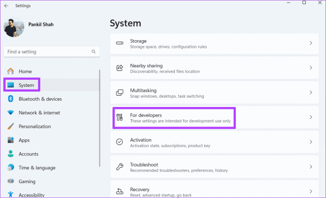The height and width of the screenshot is (198, 326).
Task: Minimize the Settings window
Action: point(288,3)
